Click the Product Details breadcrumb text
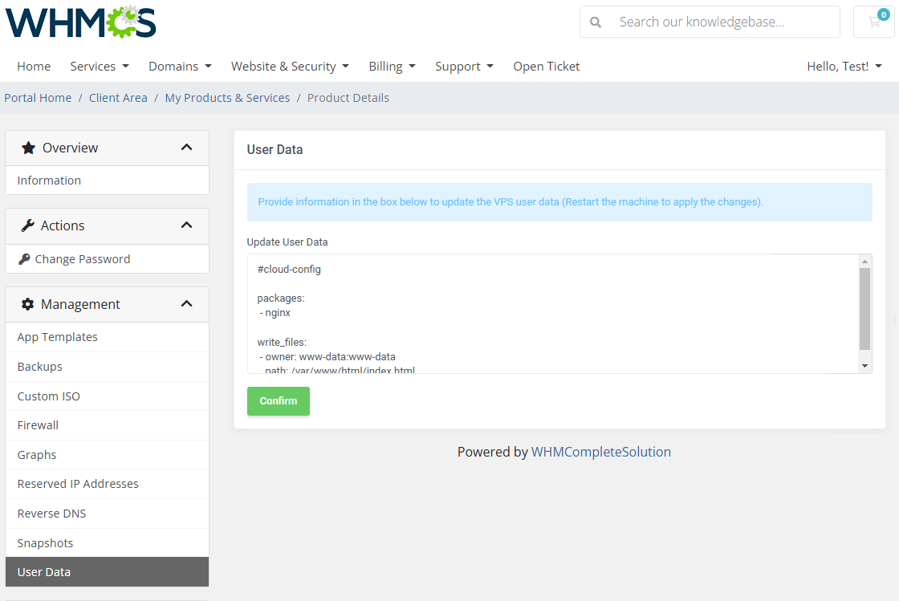Image resolution: width=899 pixels, height=601 pixels. click(348, 98)
